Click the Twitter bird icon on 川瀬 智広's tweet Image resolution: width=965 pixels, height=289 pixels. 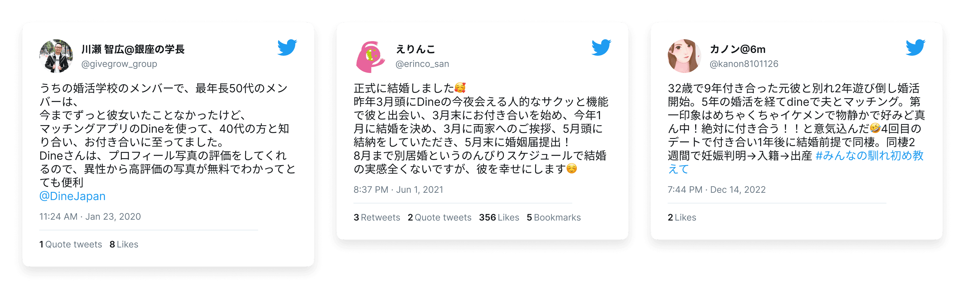287,48
